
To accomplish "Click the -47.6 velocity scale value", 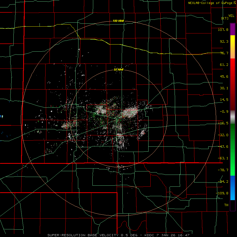I will coord(223,147).
